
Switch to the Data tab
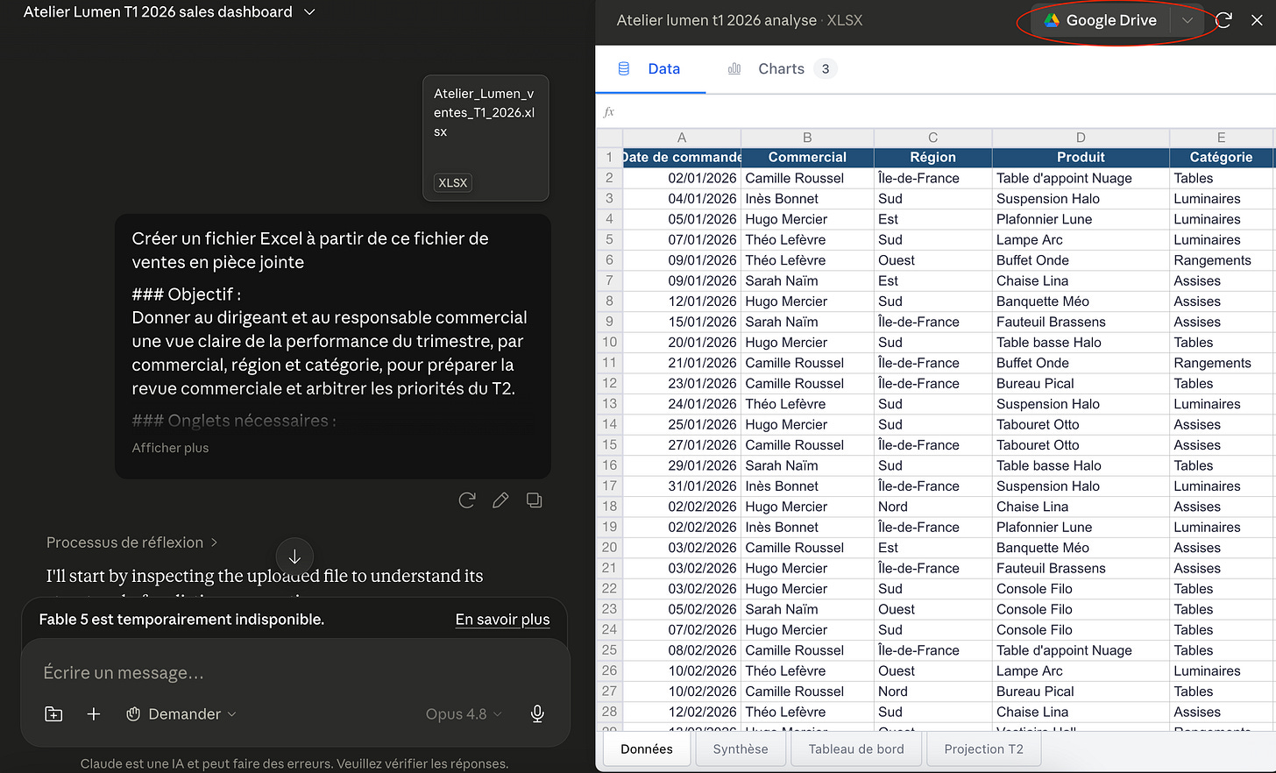point(649,69)
